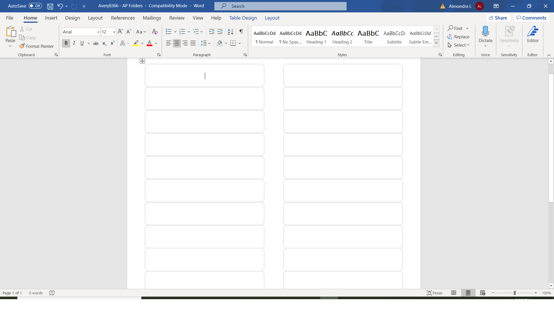554x311 pixels.
Task: Click the Sort icon
Action: point(230,32)
